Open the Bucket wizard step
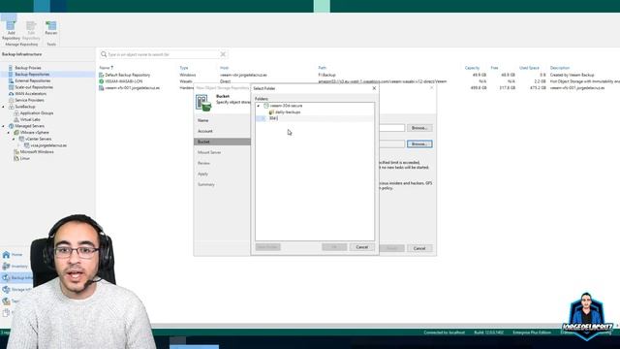 coord(222,142)
